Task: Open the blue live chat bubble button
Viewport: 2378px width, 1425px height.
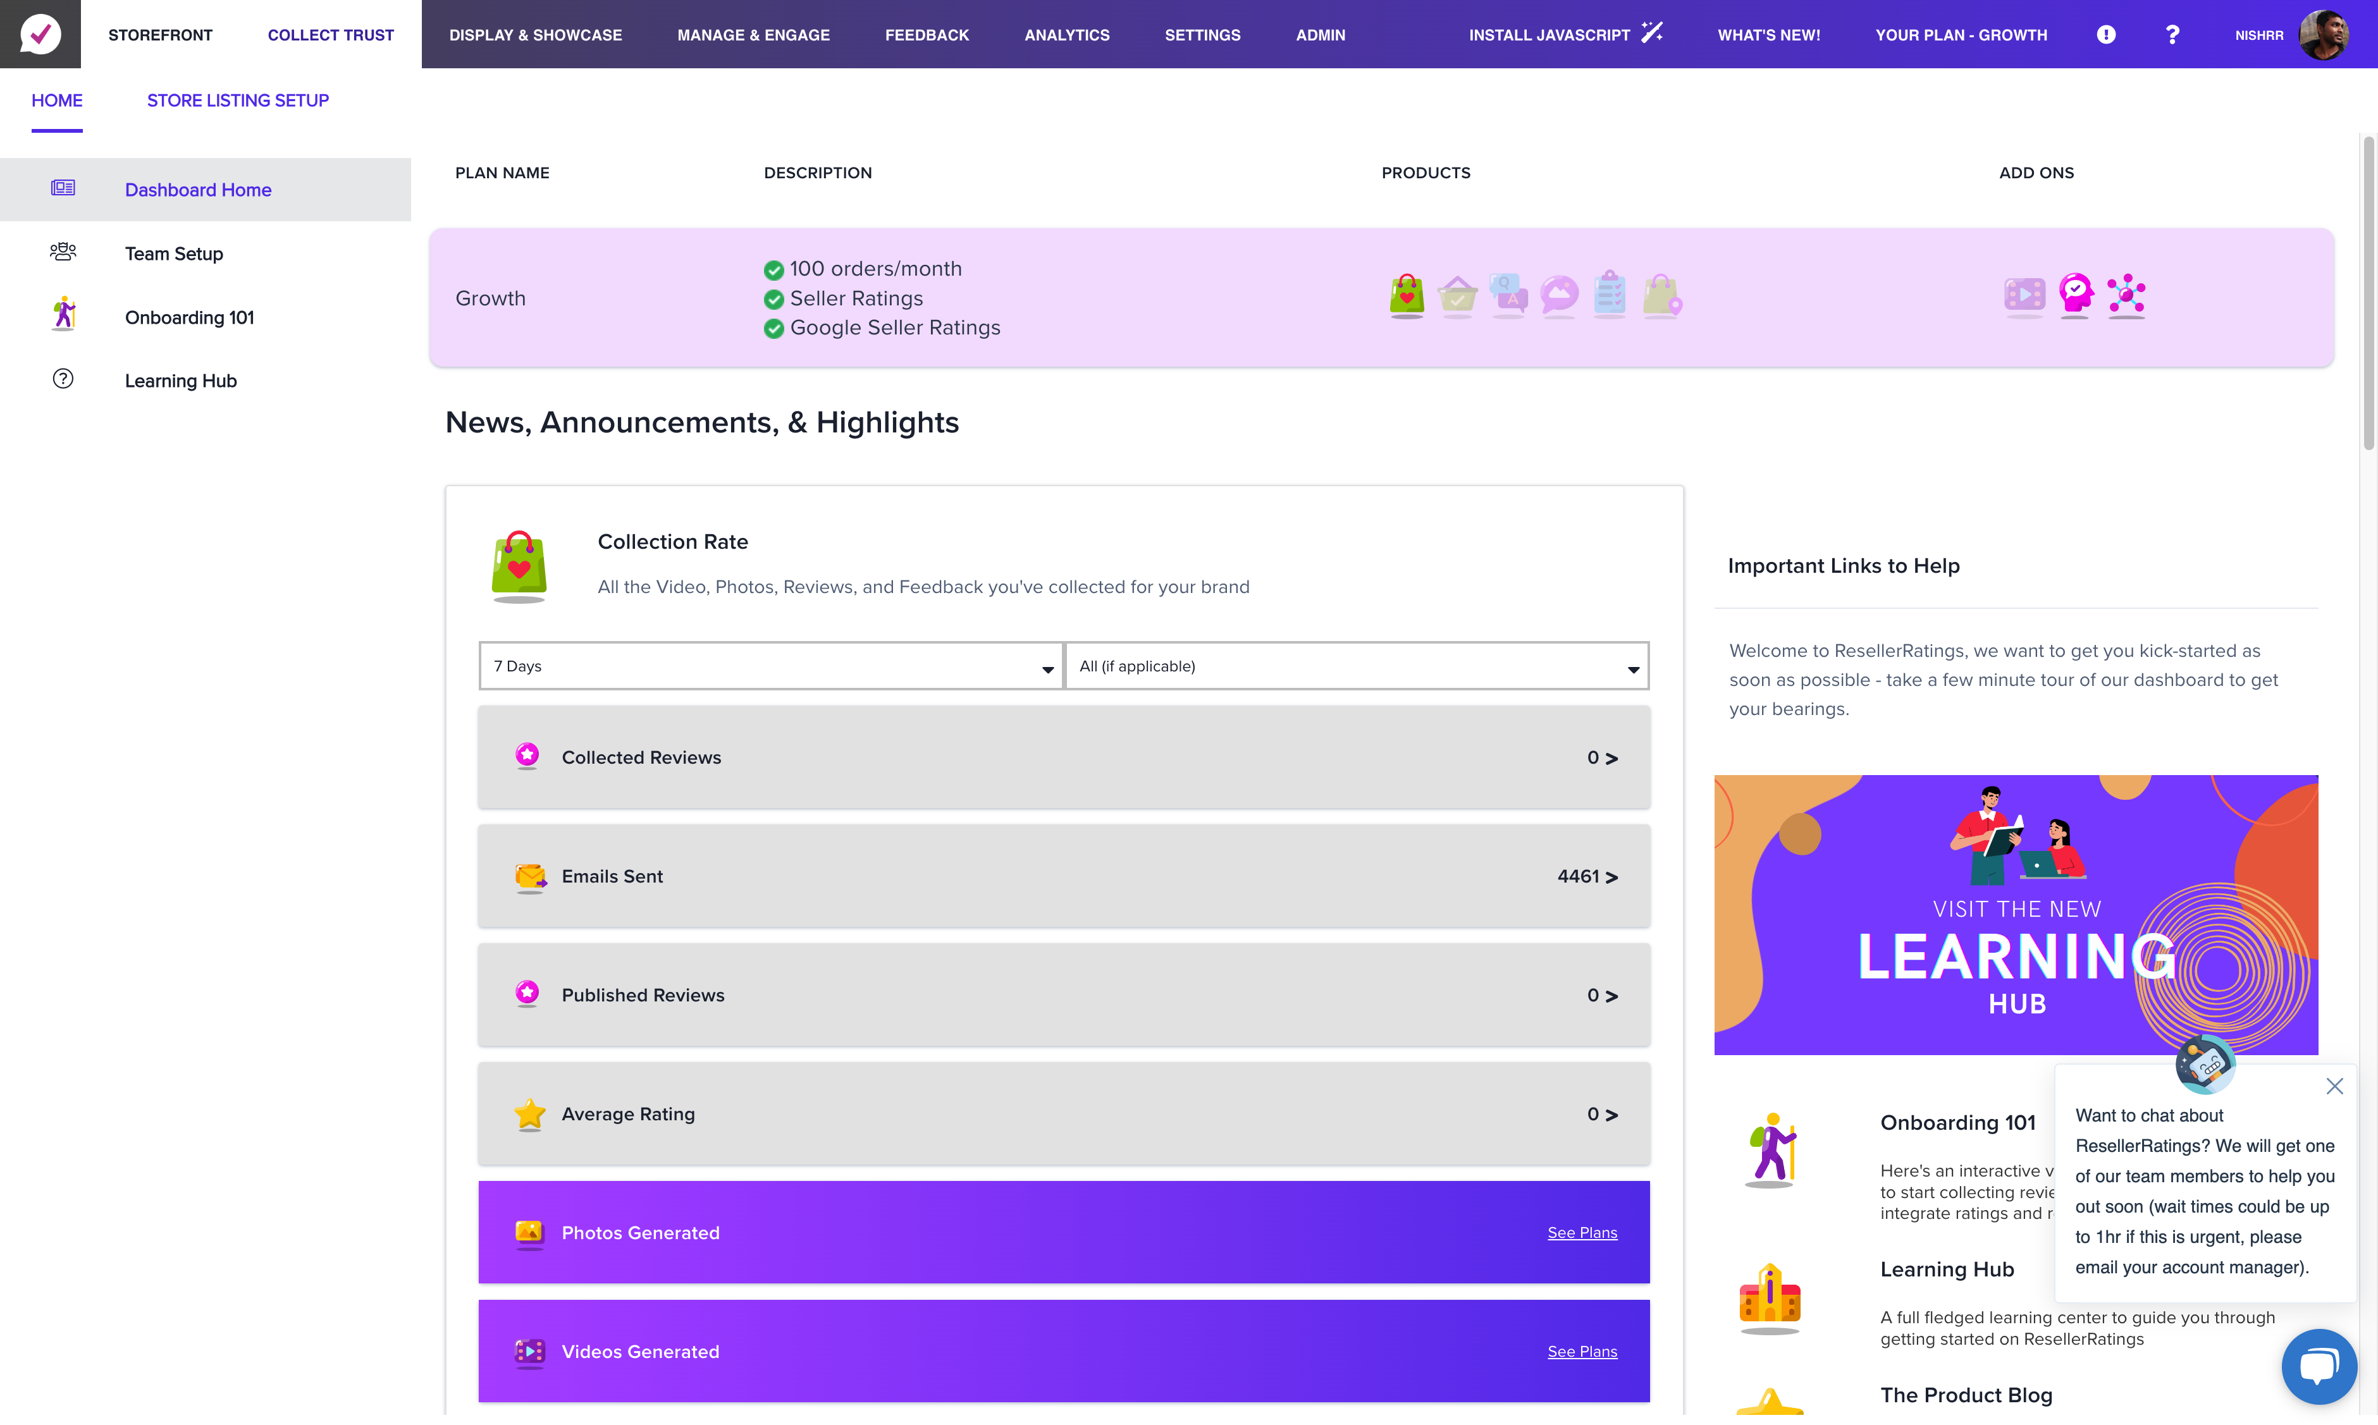Action: point(2319,1366)
